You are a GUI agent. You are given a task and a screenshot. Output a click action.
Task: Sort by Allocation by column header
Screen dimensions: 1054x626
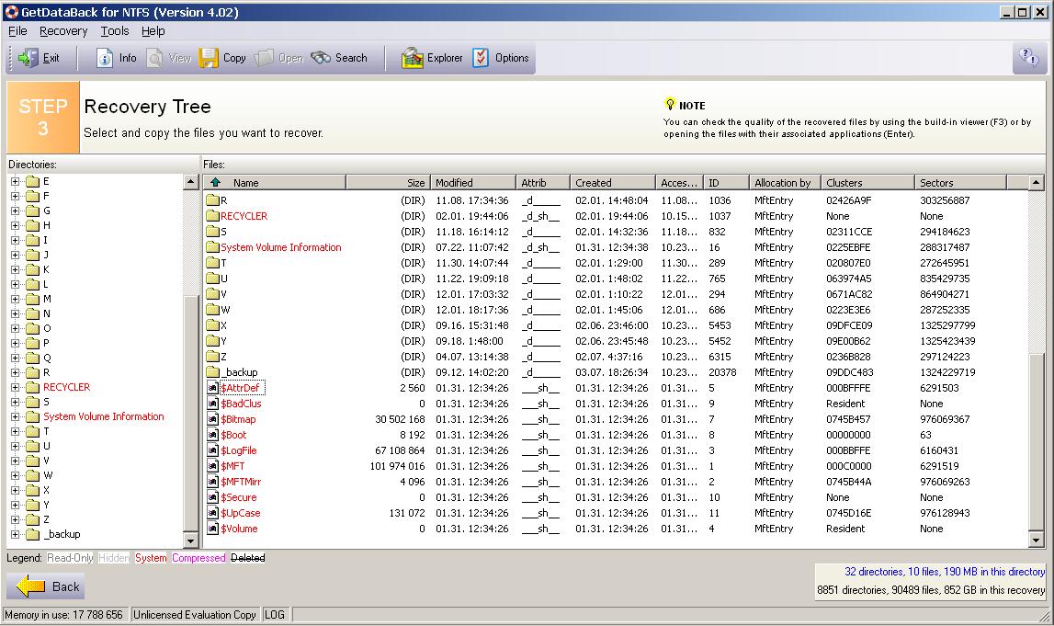tap(785, 182)
